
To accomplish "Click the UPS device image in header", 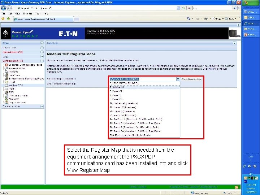I will click(234, 33).
